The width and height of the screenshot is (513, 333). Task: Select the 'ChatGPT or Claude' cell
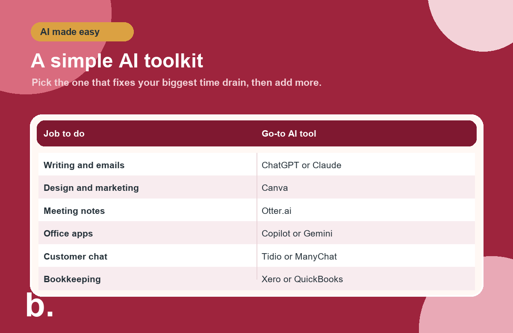click(x=366, y=164)
